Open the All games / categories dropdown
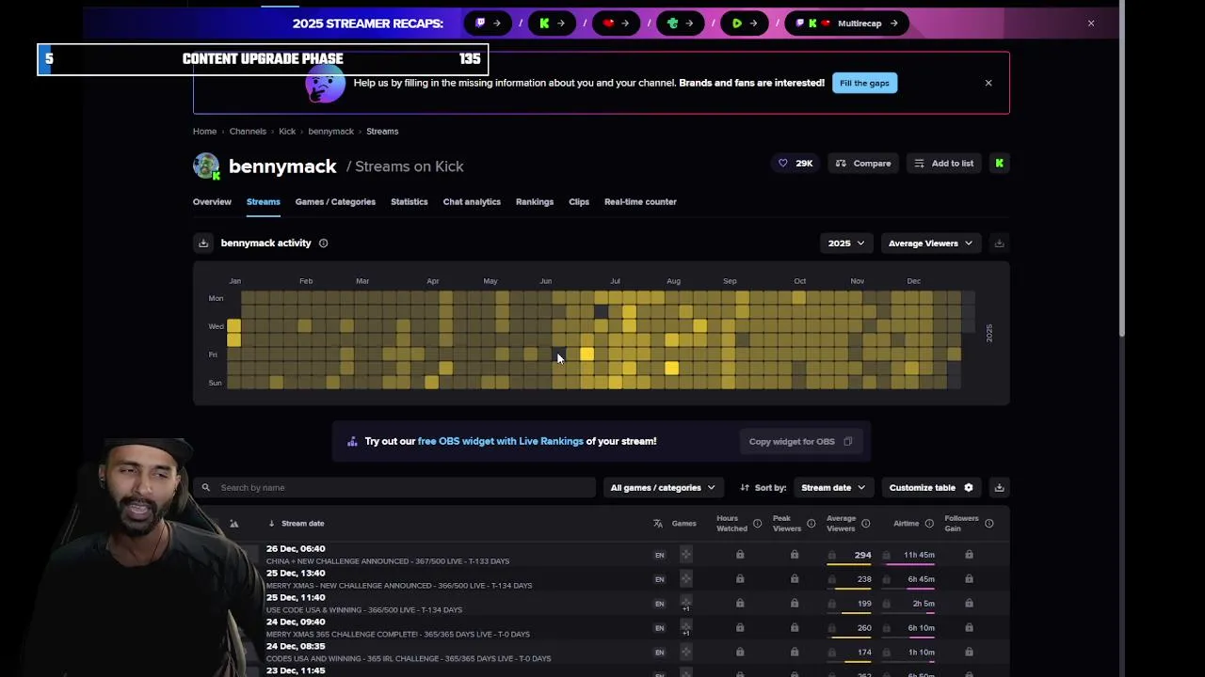The height and width of the screenshot is (677, 1205). click(x=663, y=487)
